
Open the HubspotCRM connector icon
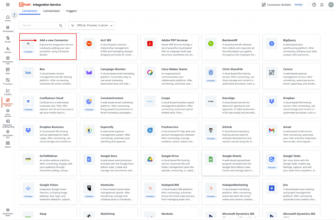(x=150, y=188)
